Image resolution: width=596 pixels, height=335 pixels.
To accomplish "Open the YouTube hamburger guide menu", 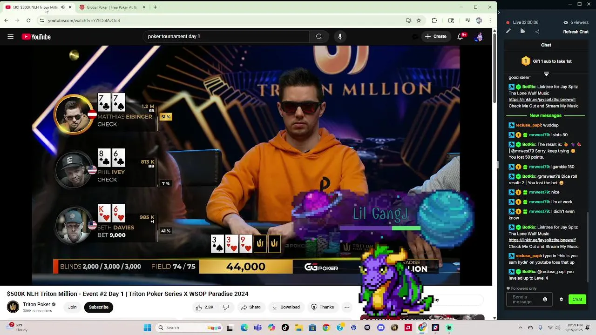I will point(10,37).
